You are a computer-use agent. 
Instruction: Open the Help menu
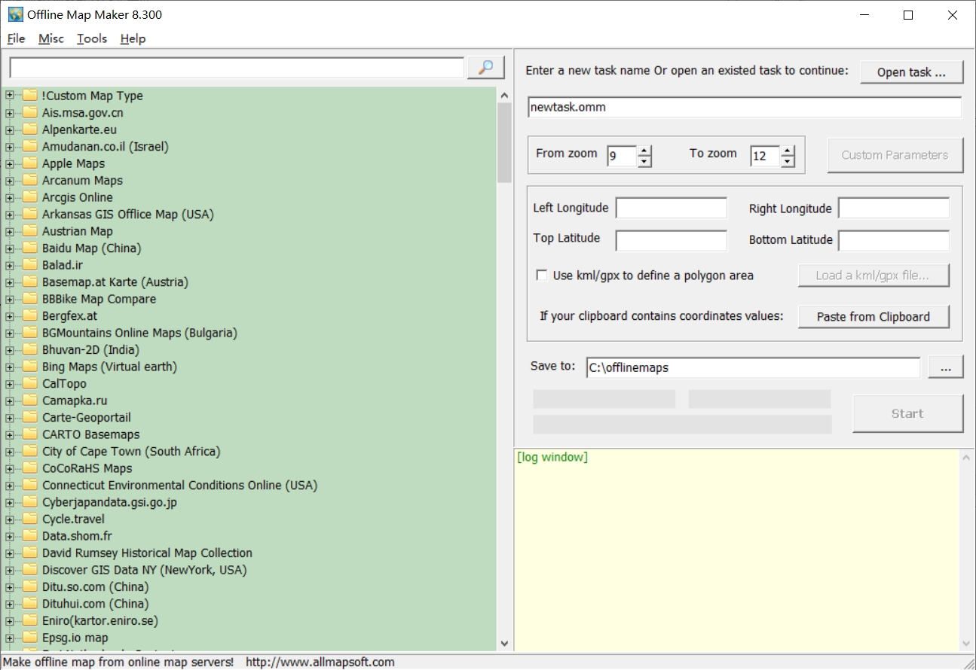pyautogui.click(x=133, y=38)
